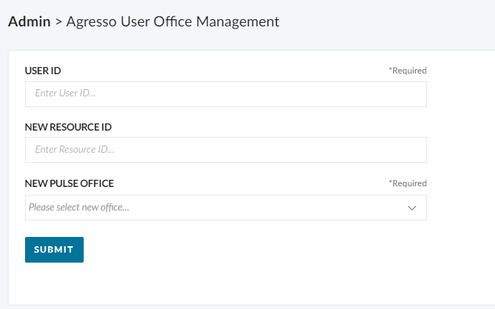Focus the User ID input field

point(226,94)
